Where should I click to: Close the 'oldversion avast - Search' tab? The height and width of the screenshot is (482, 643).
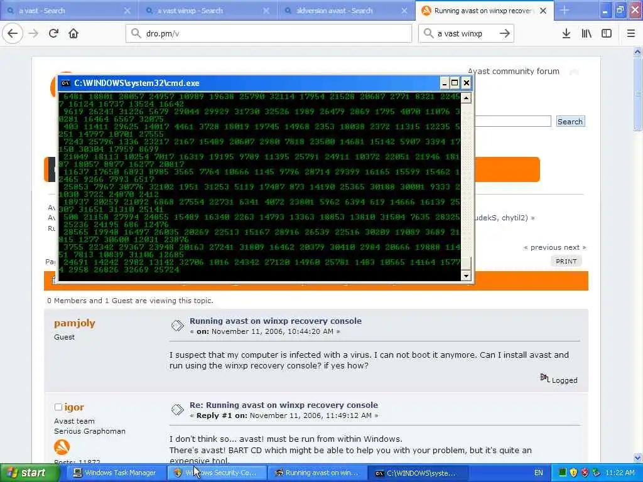[x=404, y=11]
